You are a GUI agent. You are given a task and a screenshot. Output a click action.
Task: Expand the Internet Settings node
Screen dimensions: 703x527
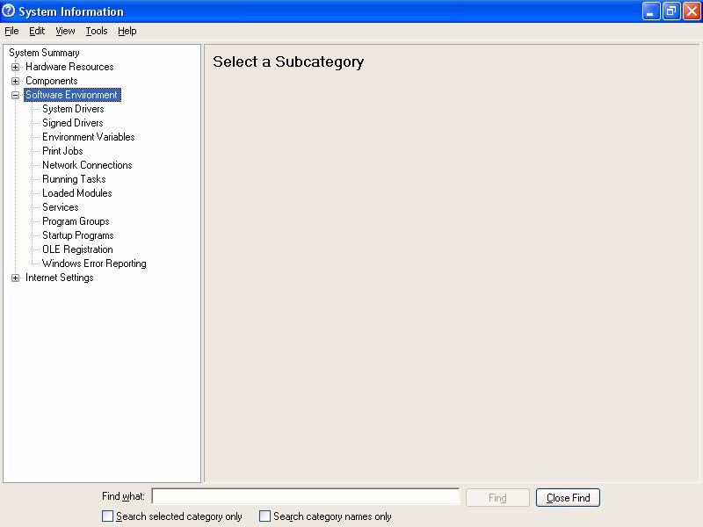pos(15,278)
